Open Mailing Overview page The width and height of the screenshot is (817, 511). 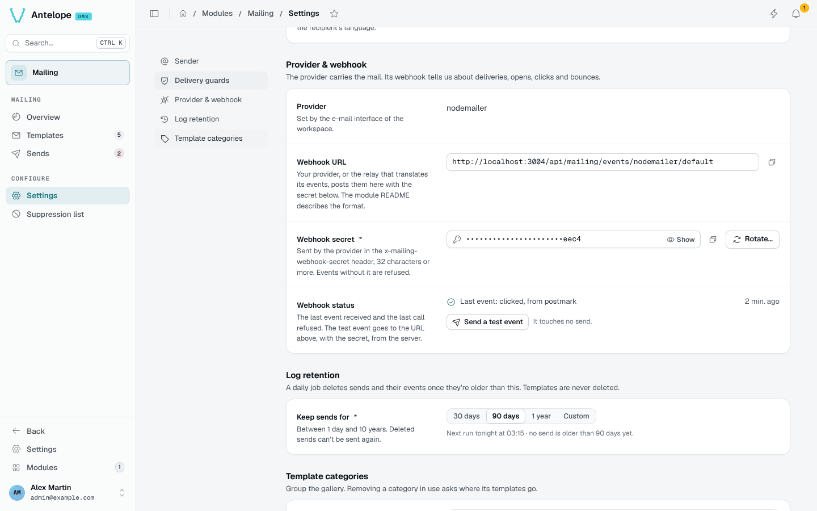pos(68,117)
